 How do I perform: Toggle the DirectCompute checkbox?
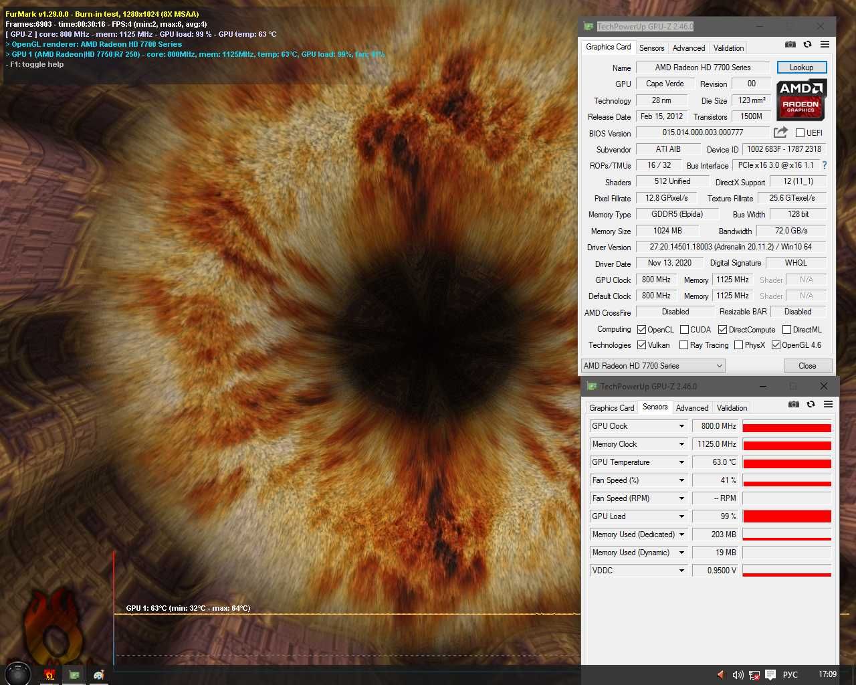723,329
